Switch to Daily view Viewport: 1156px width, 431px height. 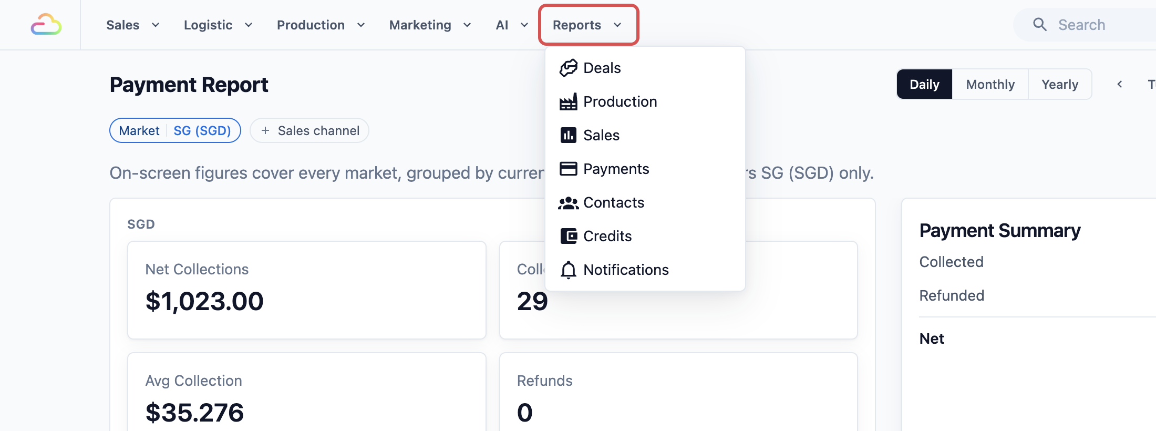pyautogui.click(x=924, y=84)
